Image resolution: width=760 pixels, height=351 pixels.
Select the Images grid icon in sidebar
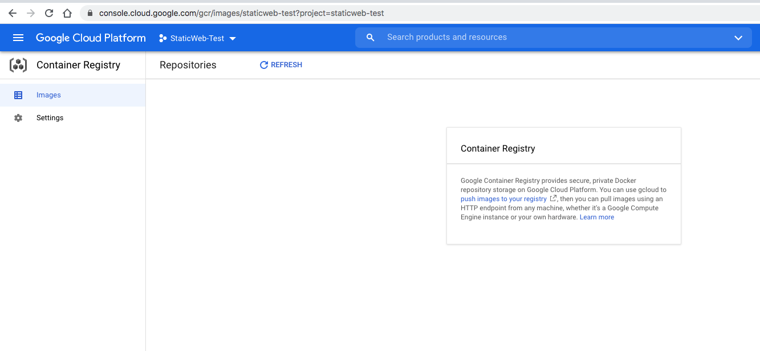(x=18, y=95)
